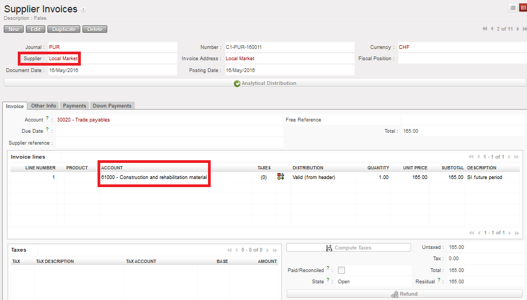Screen dimensions: 527x300
Task: Switch to the Payments tab
Action: [74, 106]
